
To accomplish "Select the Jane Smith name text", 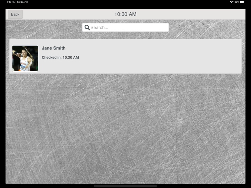I will click(54, 48).
